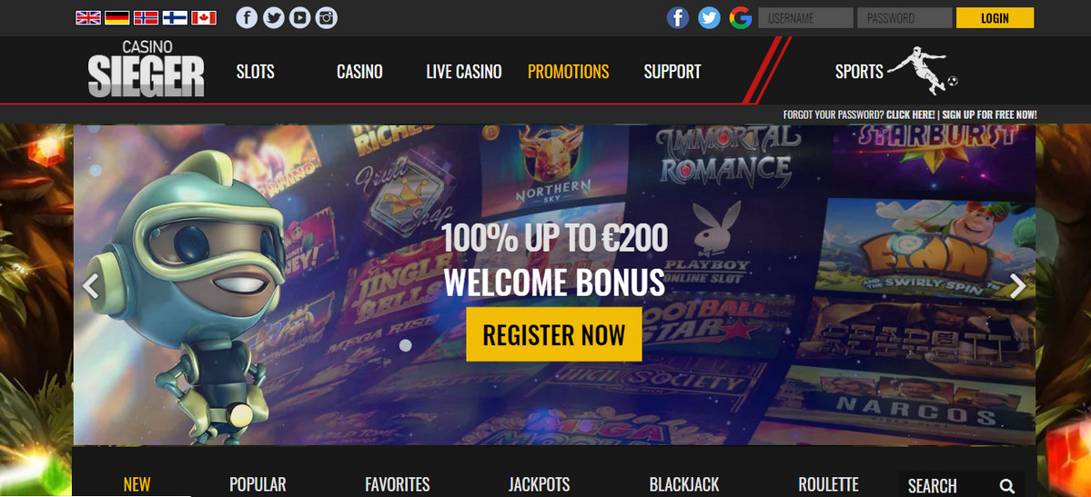1091x497 pixels.
Task: Pick the Canadian flag icon
Action: coord(204,18)
